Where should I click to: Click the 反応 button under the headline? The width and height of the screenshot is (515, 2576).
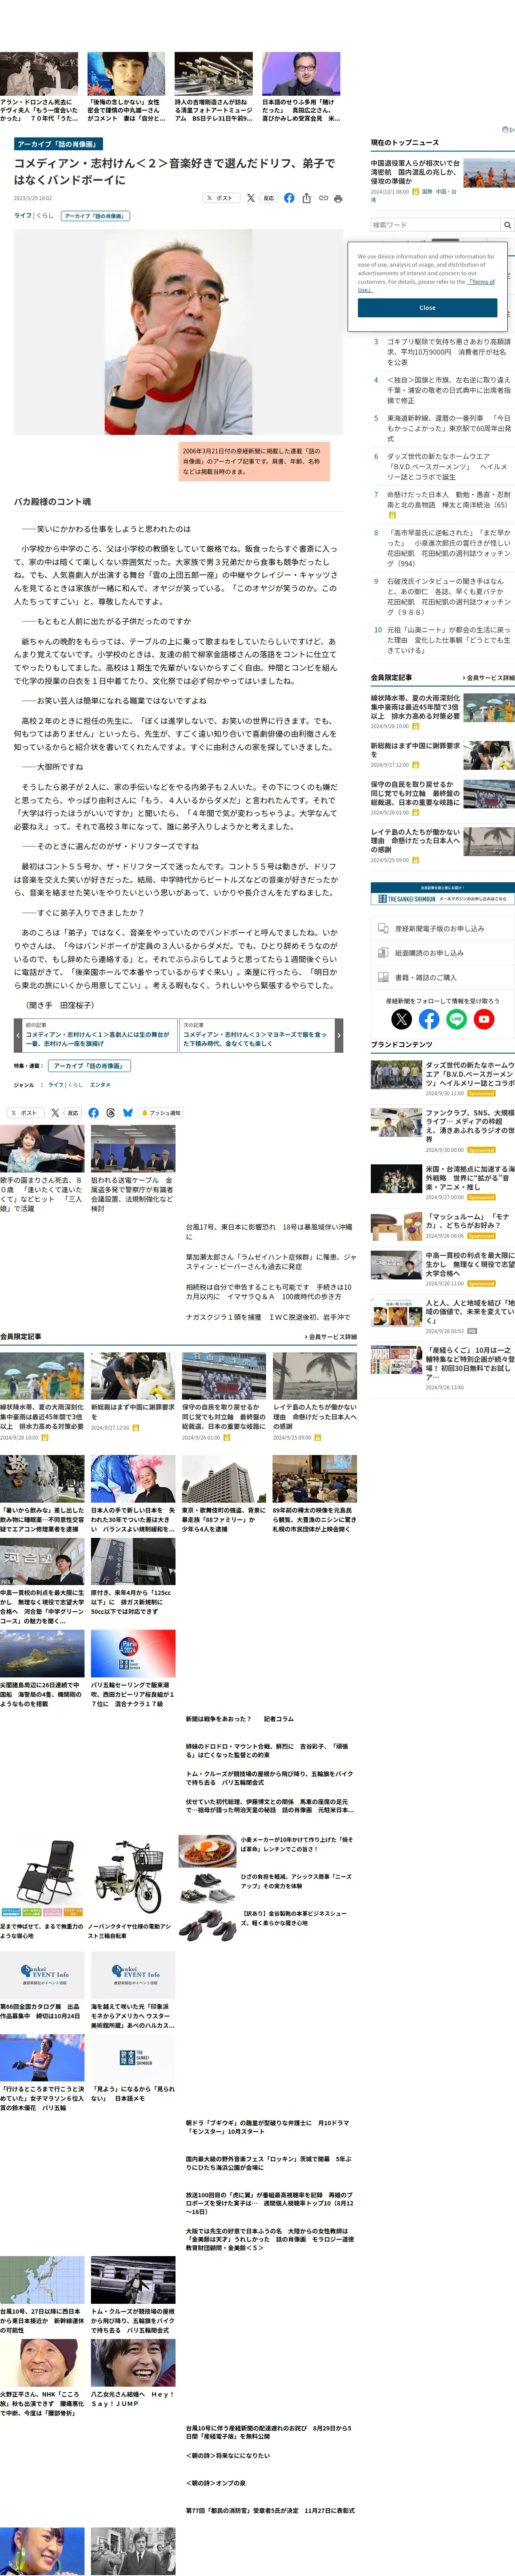pyautogui.click(x=268, y=198)
